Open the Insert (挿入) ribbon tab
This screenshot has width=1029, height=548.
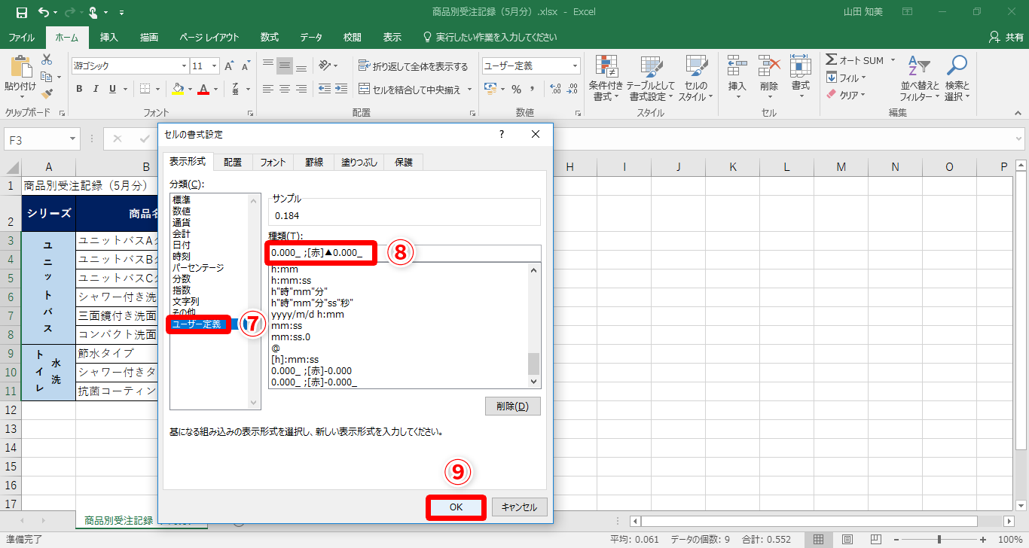click(109, 37)
